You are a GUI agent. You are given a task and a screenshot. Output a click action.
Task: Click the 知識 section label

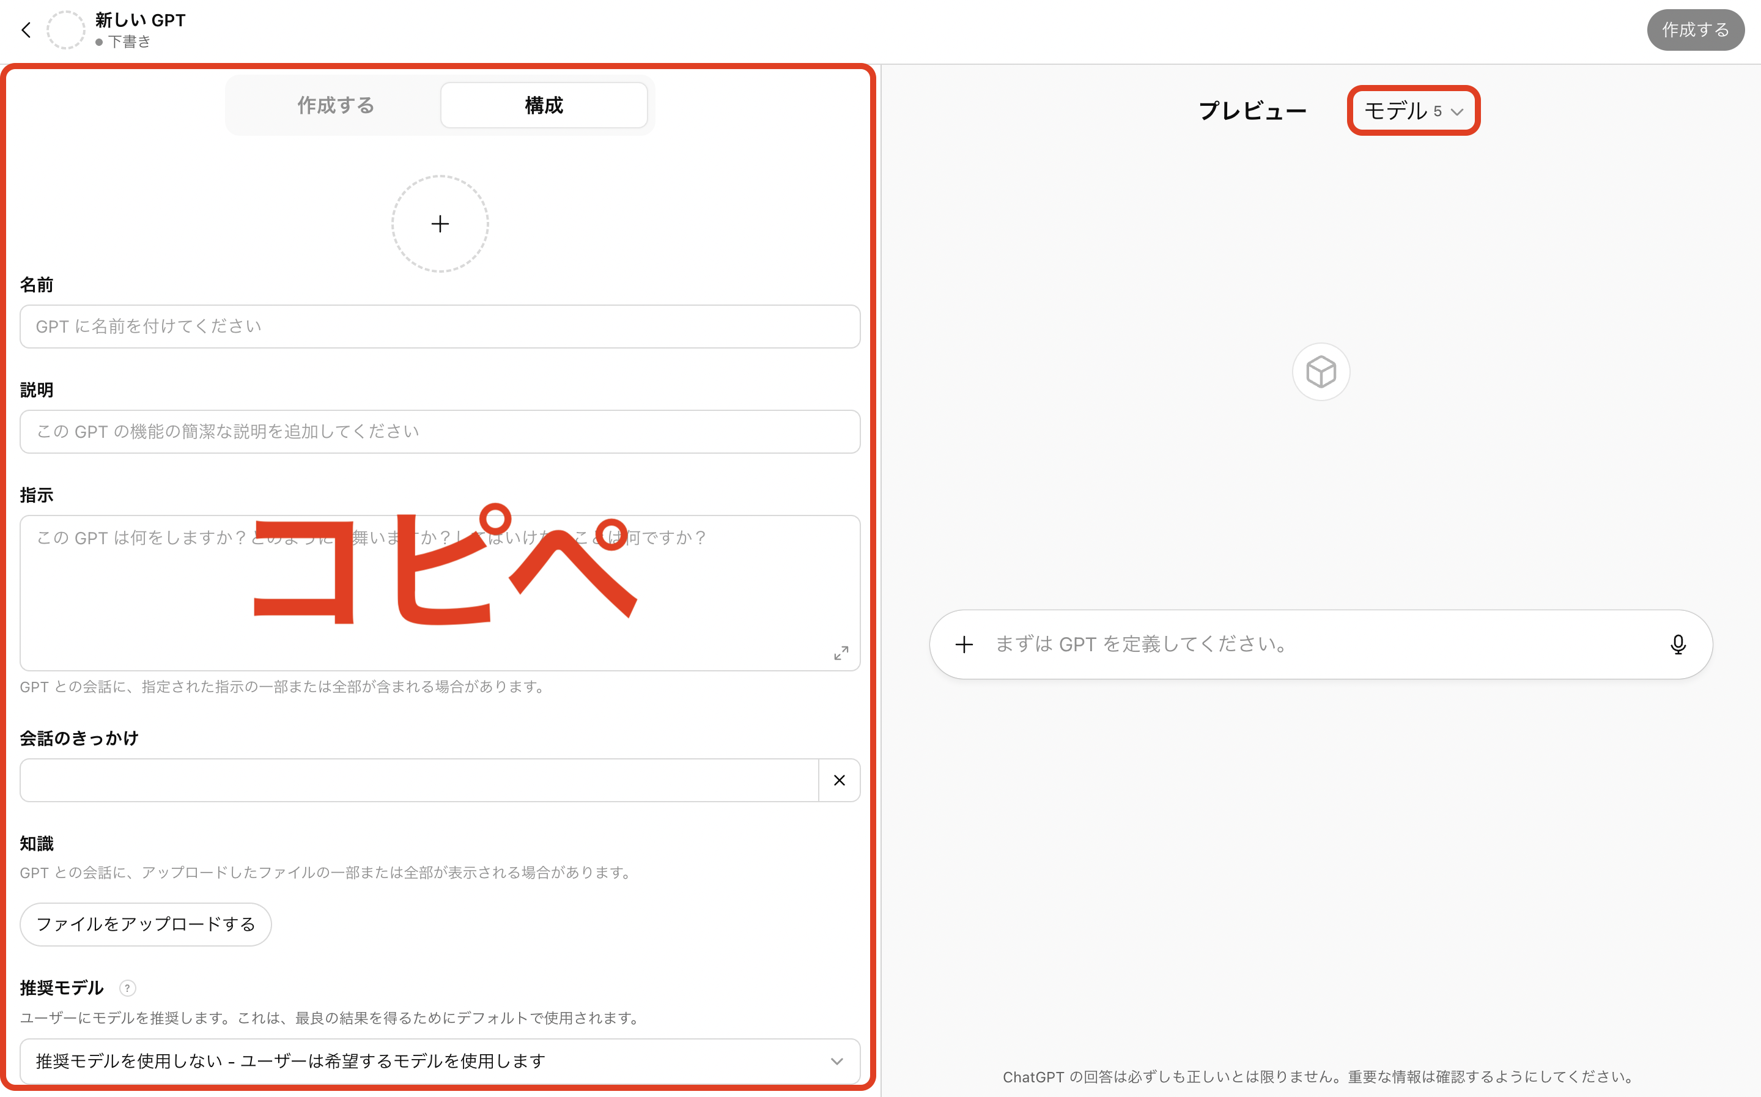click(x=36, y=844)
